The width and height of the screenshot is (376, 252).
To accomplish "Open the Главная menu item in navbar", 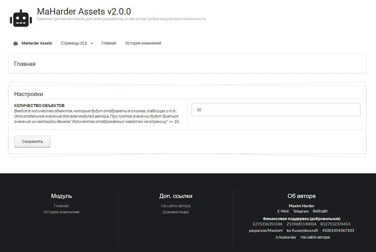I will 109,43.
